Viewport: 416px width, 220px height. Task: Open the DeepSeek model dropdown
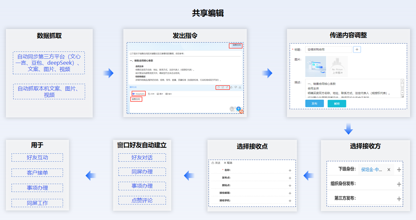[139, 94]
